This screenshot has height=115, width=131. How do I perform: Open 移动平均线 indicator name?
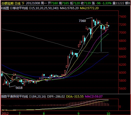coord(20,8)
